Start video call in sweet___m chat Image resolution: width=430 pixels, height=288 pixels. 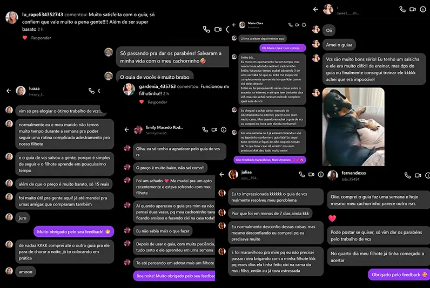(x=413, y=9)
